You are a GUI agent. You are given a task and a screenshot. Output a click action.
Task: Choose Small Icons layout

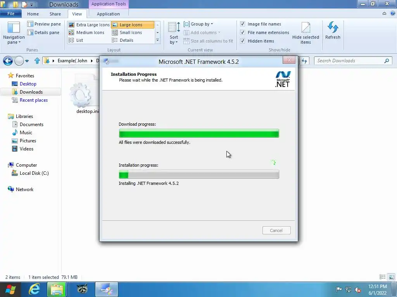[x=127, y=32]
